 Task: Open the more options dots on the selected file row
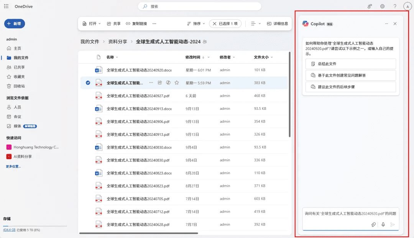coord(151,83)
